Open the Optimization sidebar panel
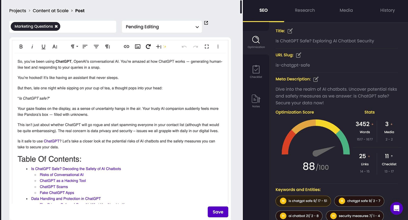The width and height of the screenshot is (408, 220). tap(256, 42)
